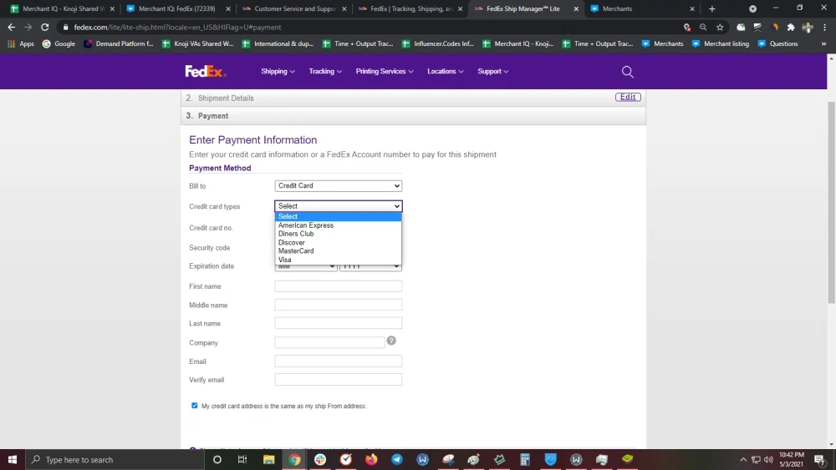Screen dimensions: 836x470
Task: Open the Bill to dropdown
Action: (x=338, y=186)
